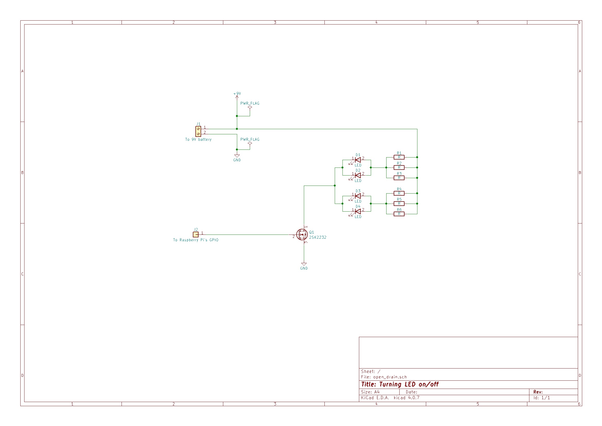Select the GND symbol on J1's pin 2 wire
602x426 pixels.
point(237,156)
